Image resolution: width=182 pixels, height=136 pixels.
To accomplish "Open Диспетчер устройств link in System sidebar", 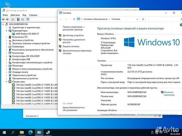I will point(73,36).
